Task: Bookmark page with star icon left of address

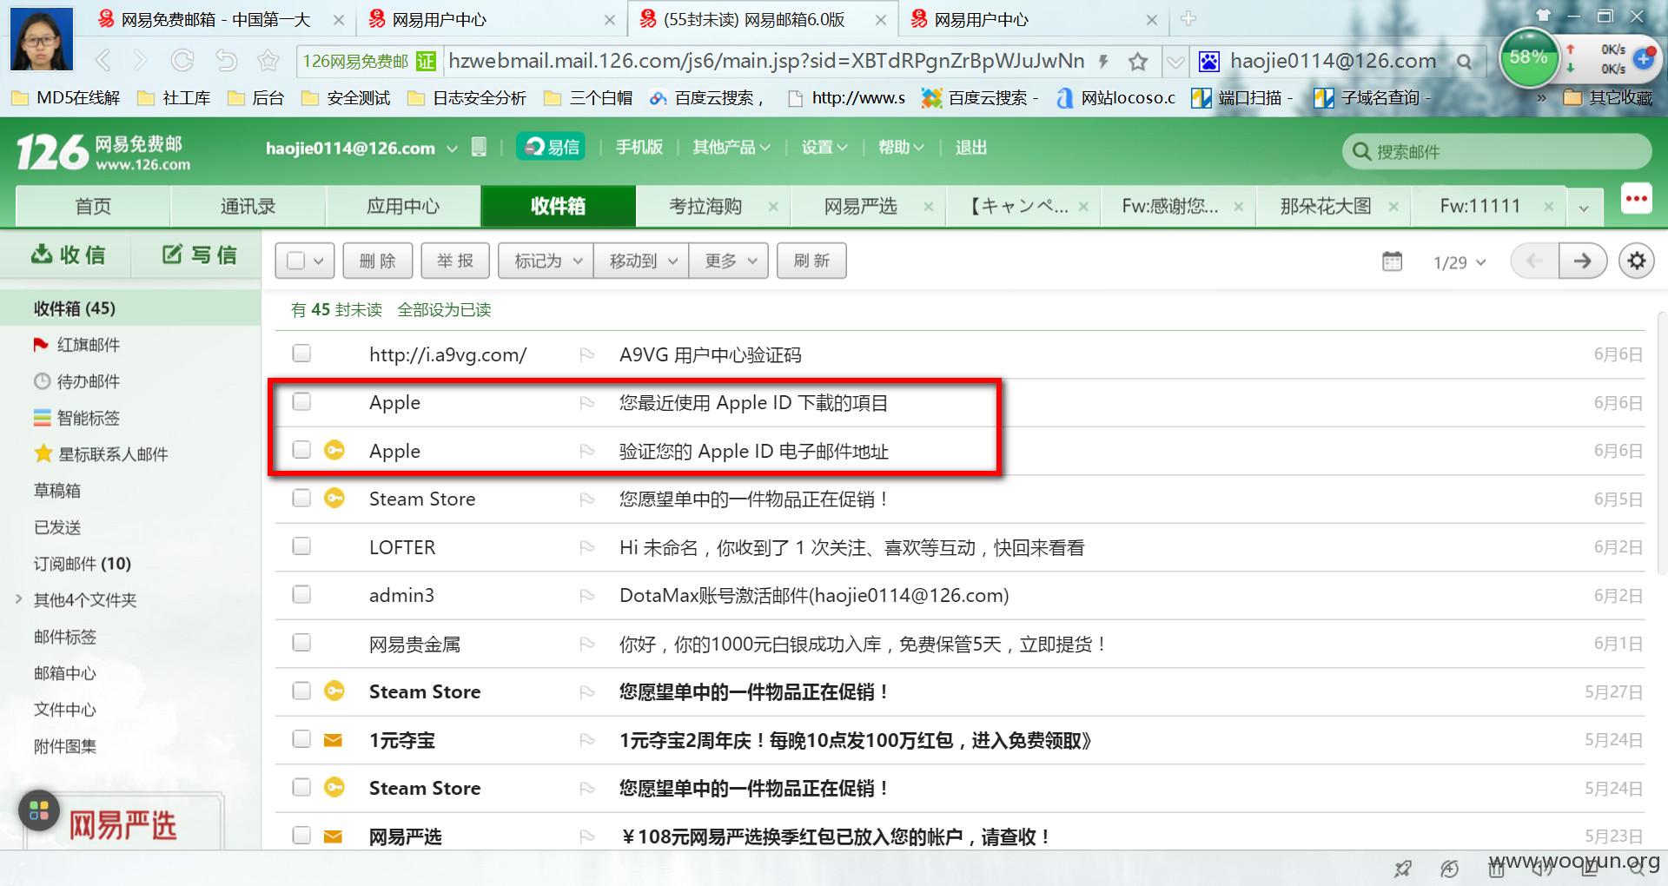Action: tap(268, 61)
